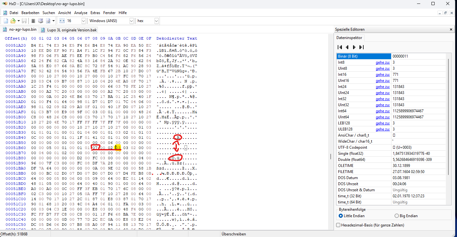Click the file icon on Lupo 3L tab

[43, 30]
